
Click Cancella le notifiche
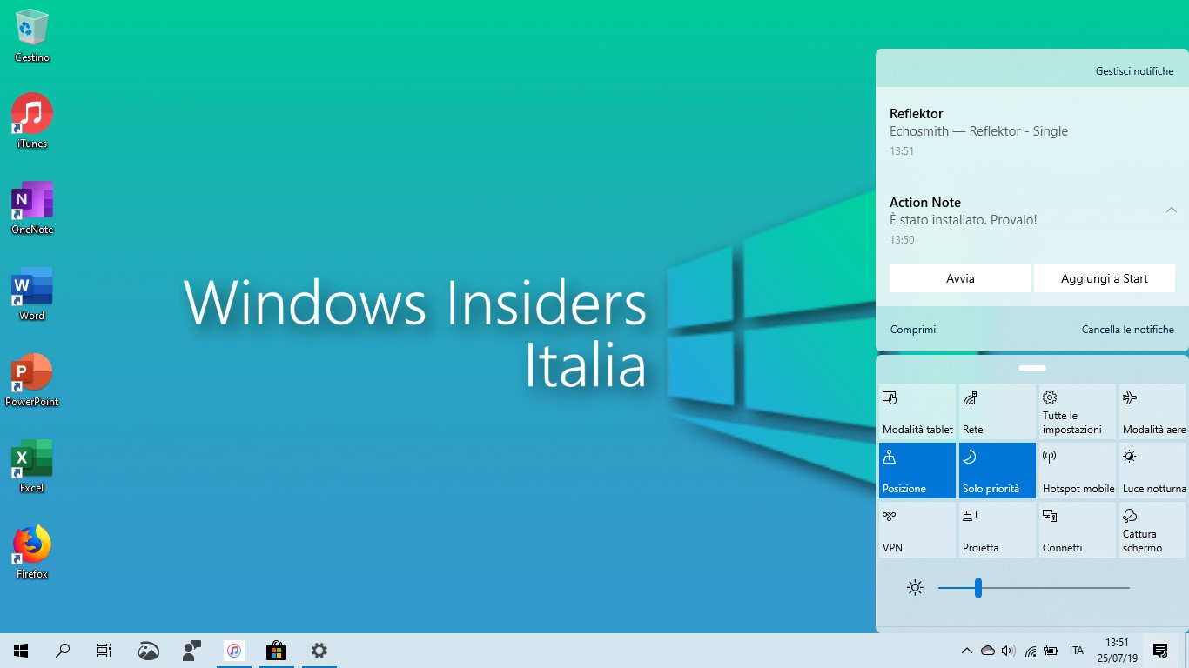pyautogui.click(x=1128, y=330)
